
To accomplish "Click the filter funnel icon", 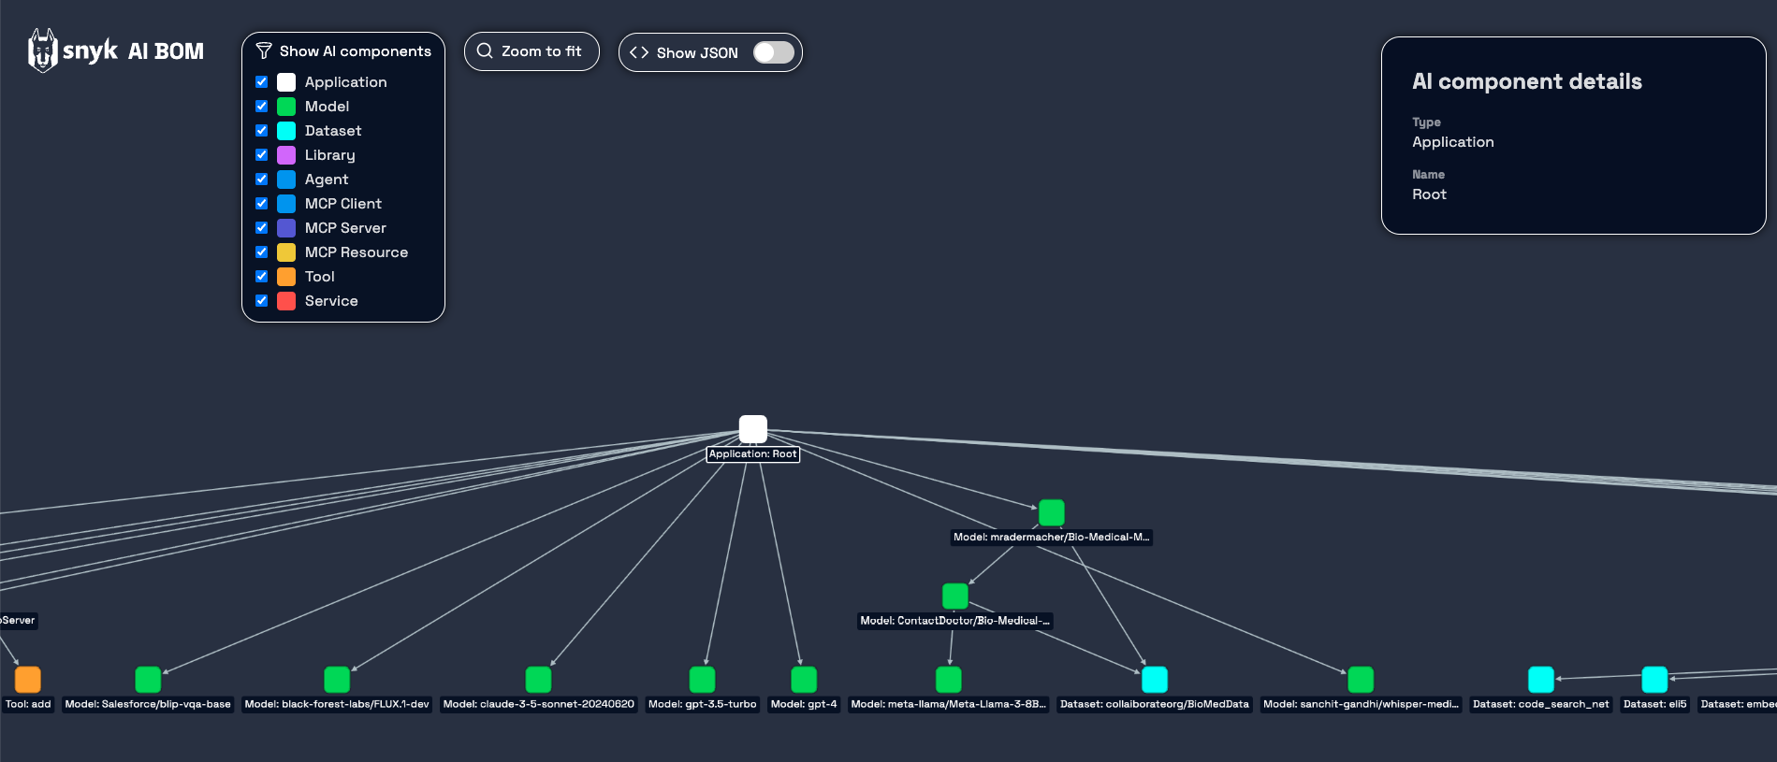I will [x=264, y=50].
